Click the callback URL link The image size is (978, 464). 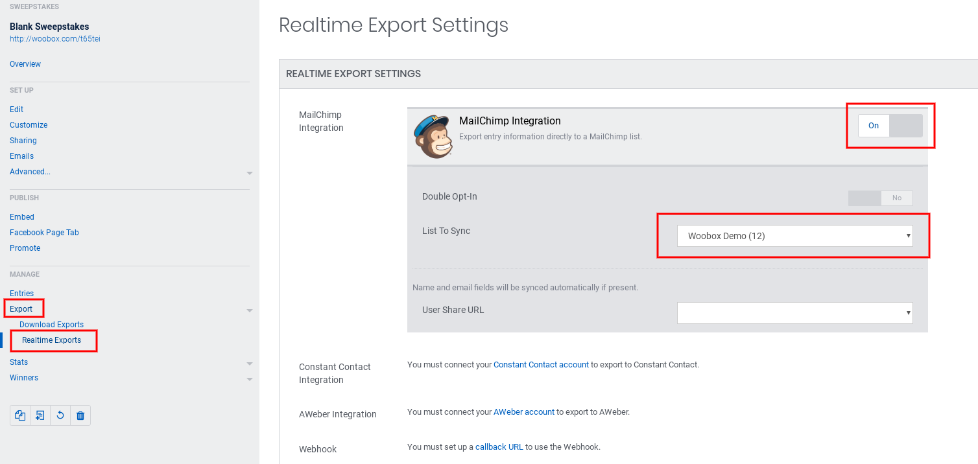click(499, 447)
